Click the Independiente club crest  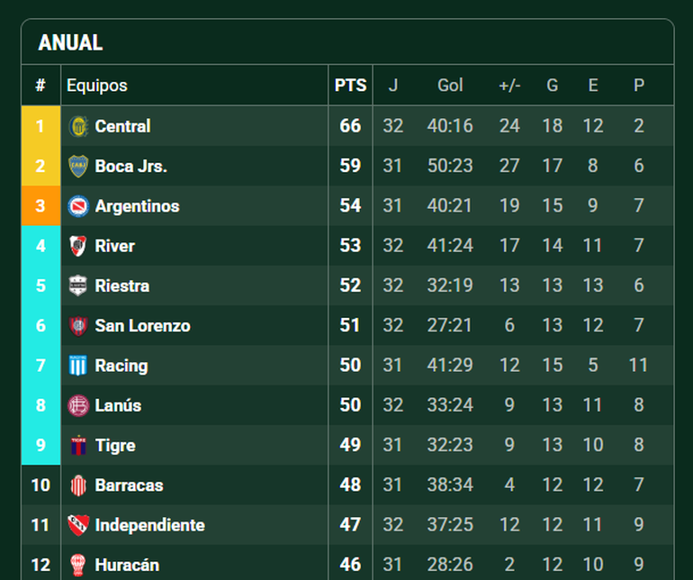[78, 525]
